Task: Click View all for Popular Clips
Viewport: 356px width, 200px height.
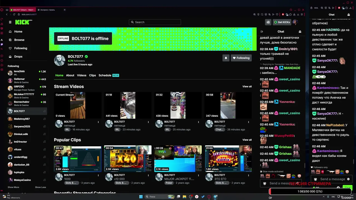Action: tap(247, 140)
